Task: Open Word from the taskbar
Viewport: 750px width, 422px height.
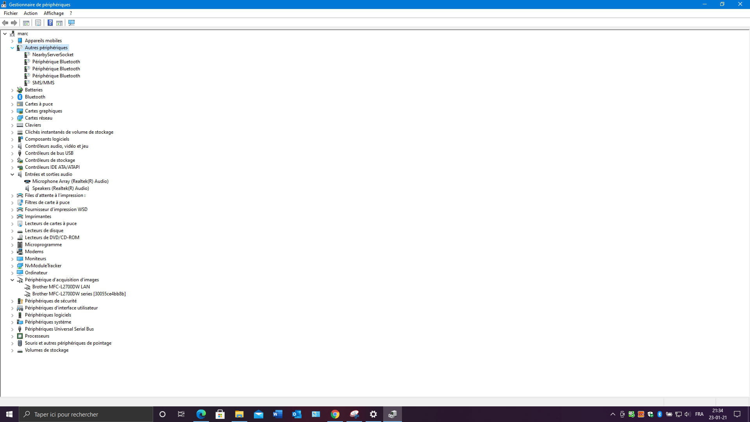Action: (x=277, y=414)
